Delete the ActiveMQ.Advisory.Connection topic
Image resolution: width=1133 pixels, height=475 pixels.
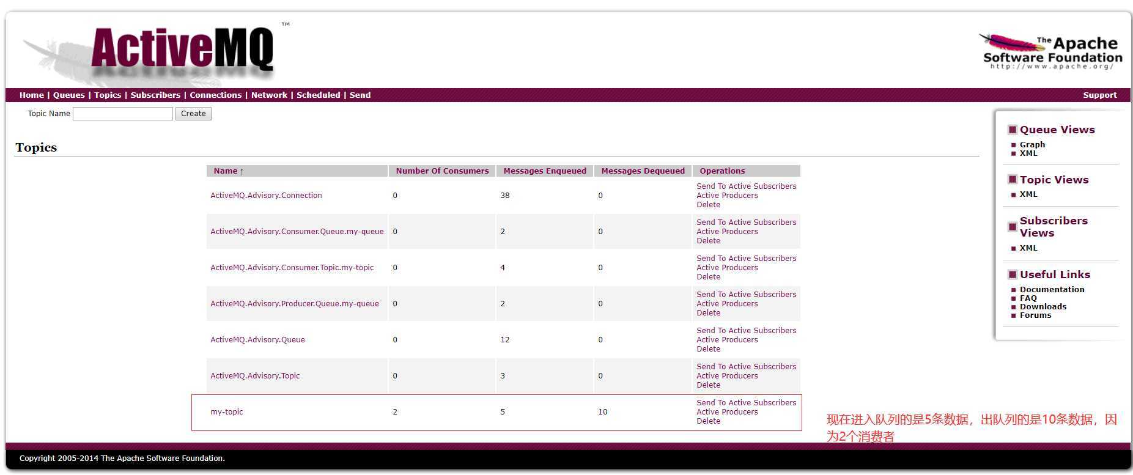pyautogui.click(x=708, y=205)
